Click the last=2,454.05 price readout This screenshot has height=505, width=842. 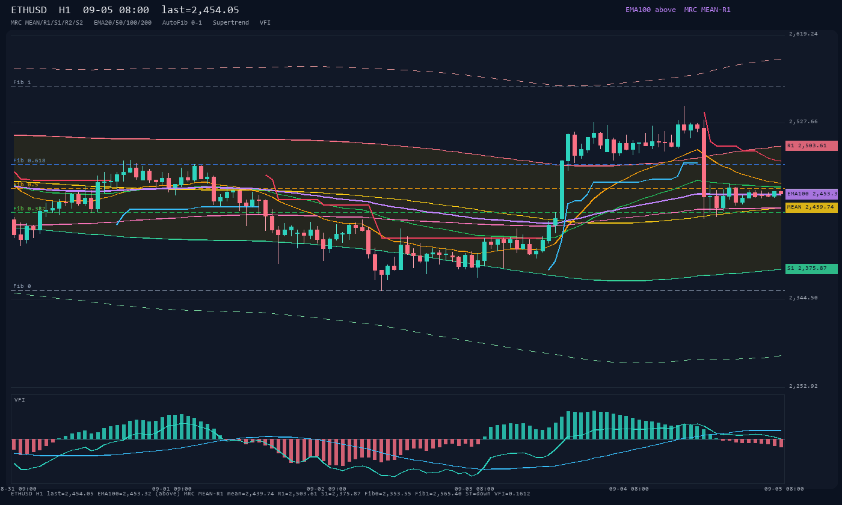(200, 10)
